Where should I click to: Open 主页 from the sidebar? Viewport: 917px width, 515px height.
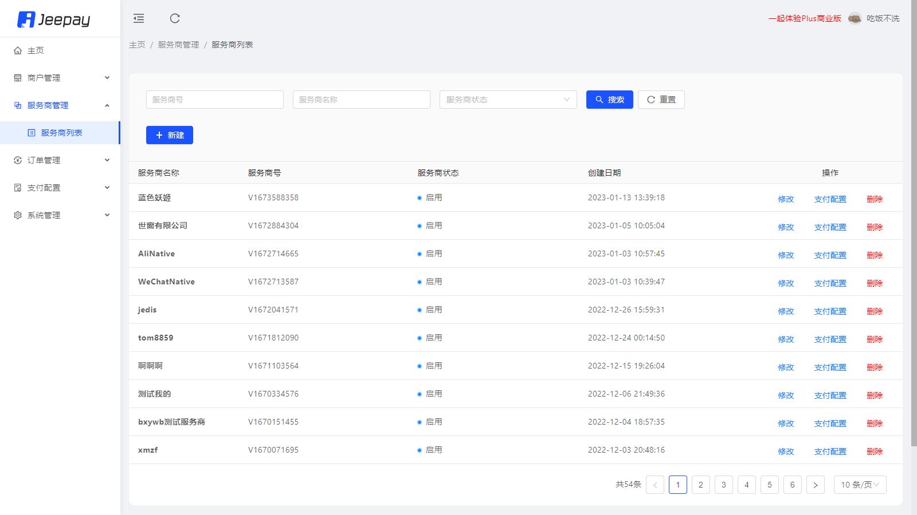[x=36, y=50]
